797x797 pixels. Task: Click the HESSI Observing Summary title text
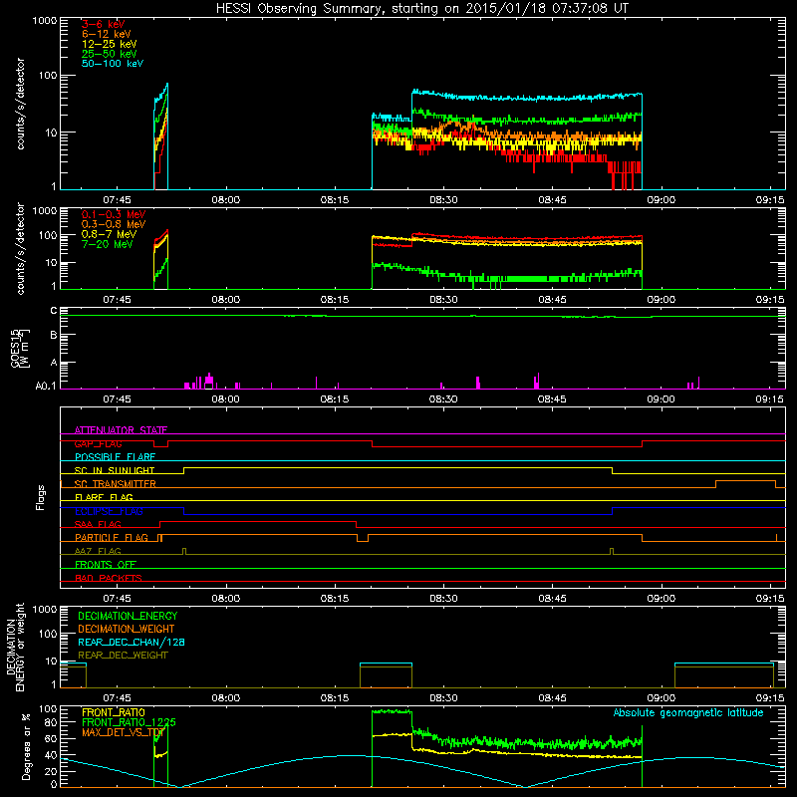422,9
